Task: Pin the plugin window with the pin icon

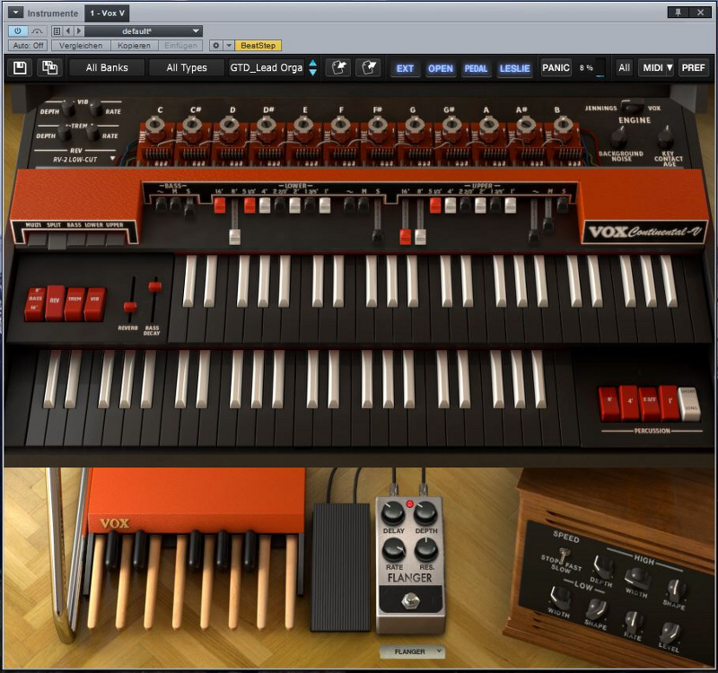Action: coord(679,13)
